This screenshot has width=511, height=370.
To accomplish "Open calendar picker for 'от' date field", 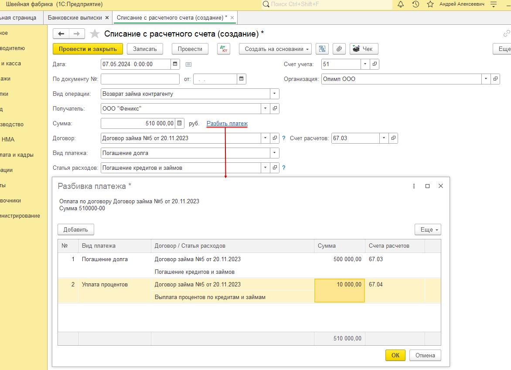I will [x=241, y=79].
